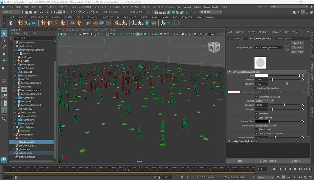Viewport: 314px width, 180px height.
Task: Expand the glmPopulations tree node
Action: click(14, 135)
